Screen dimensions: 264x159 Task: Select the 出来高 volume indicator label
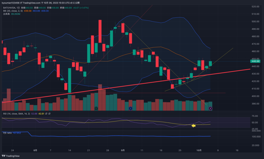[6, 14]
